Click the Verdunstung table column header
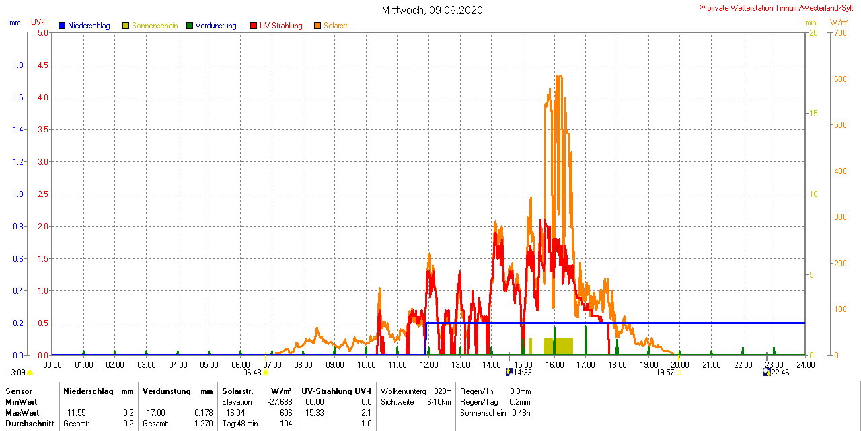This screenshot has width=861, height=431. point(165,391)
